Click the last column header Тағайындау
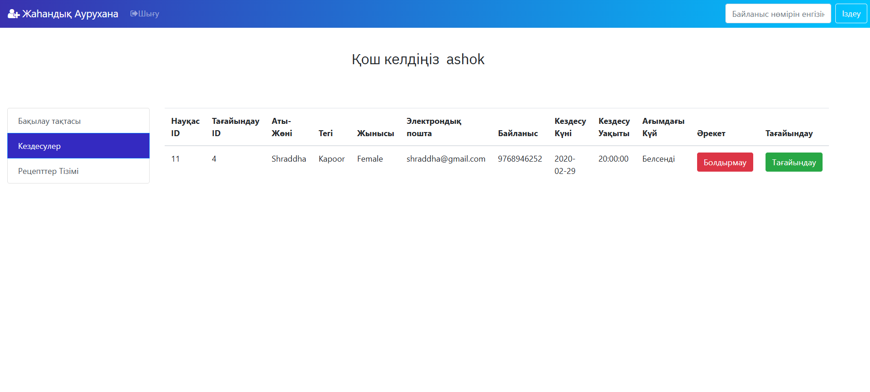 point(789,133)
